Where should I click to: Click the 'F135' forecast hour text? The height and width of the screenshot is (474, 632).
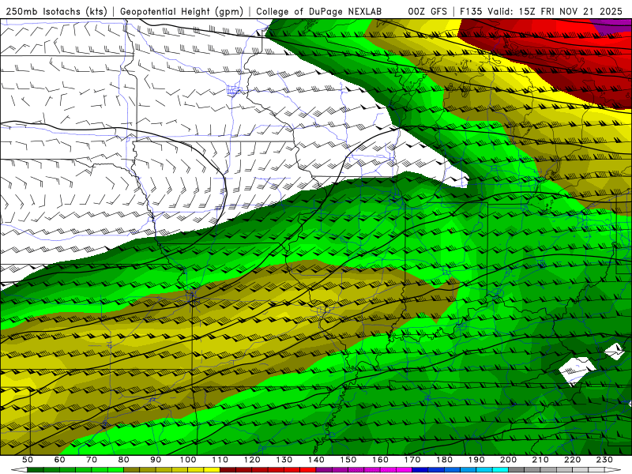tap(471, 11)
